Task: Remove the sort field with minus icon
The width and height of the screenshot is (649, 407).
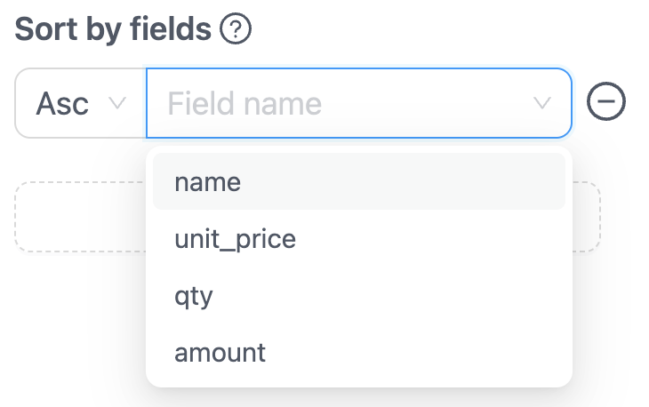Action: [x=606, y=103]
